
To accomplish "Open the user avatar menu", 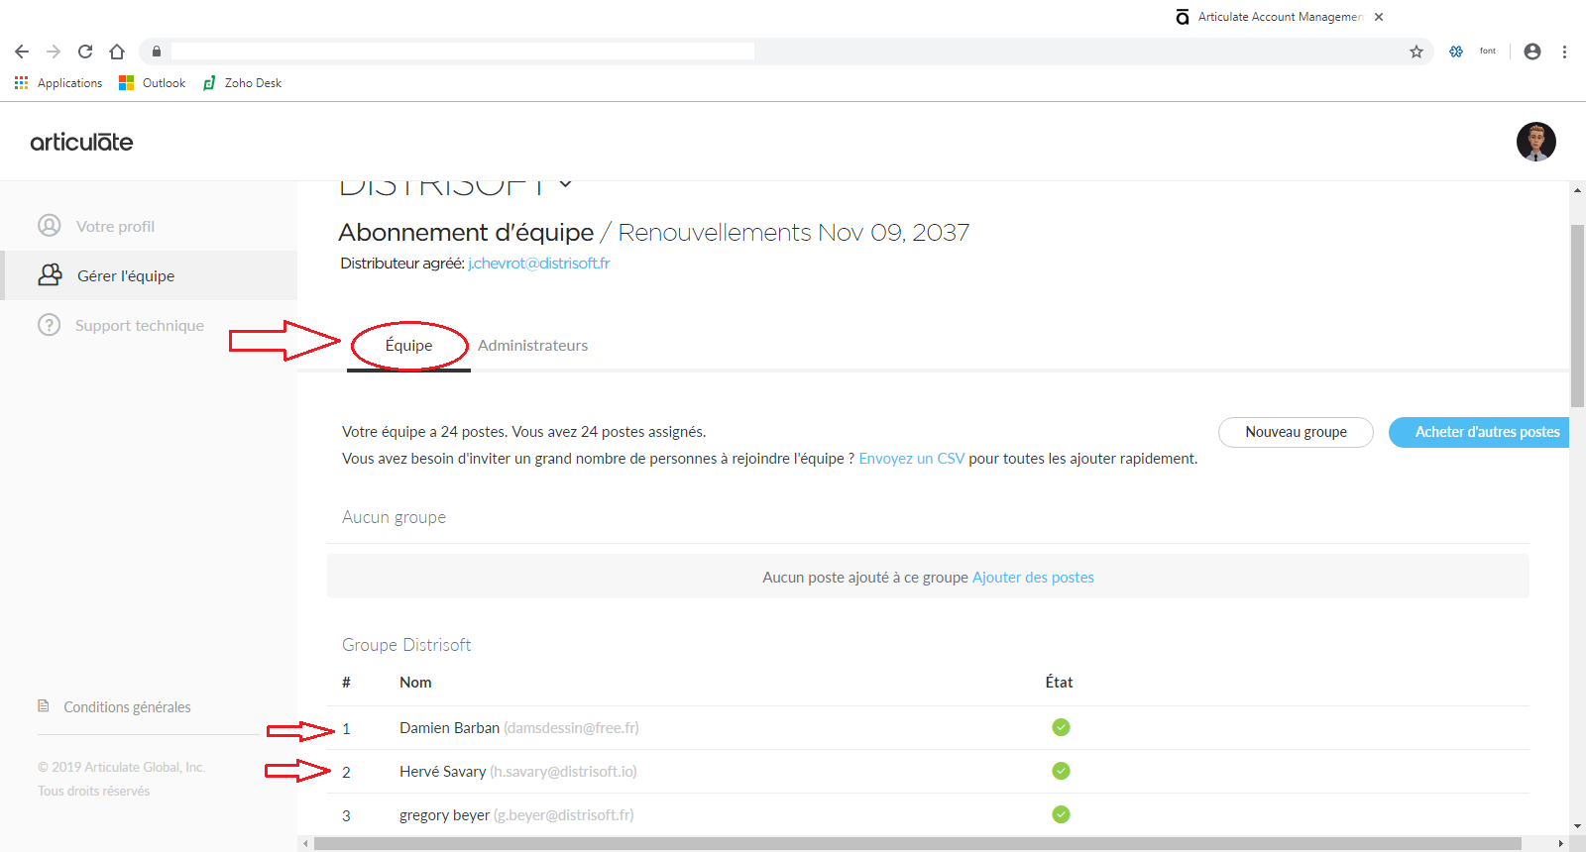I will 1535,142.
